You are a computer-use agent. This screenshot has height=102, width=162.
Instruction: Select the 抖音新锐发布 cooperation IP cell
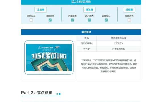tap(119, 49)
